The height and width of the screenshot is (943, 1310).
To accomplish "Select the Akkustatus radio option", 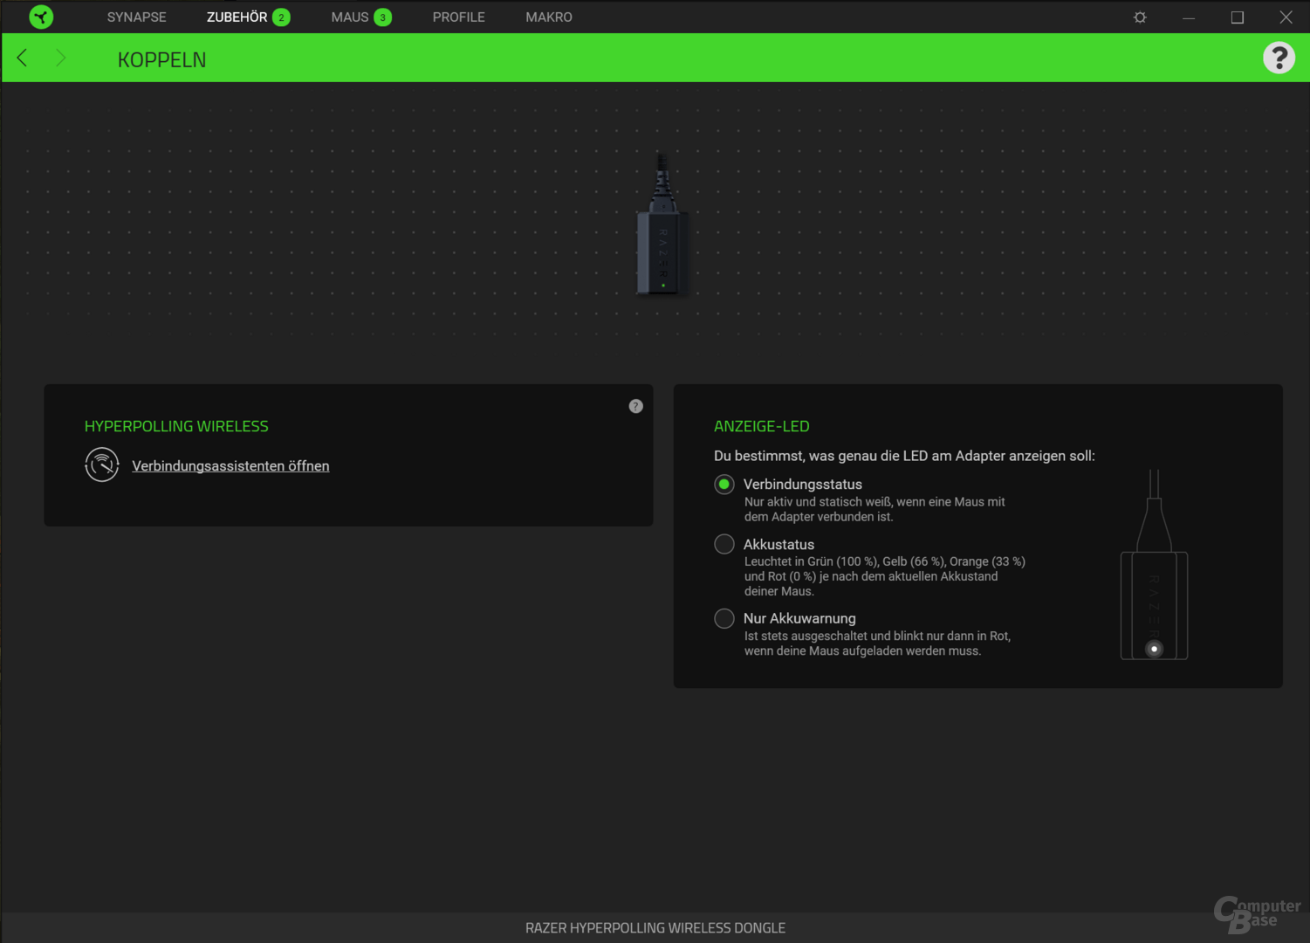I will click(724, 544).
